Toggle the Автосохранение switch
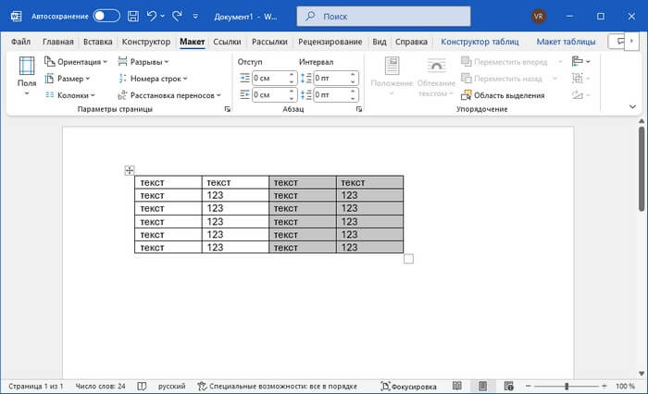Viewport: 648px width, 394px height. click(106, 16)
